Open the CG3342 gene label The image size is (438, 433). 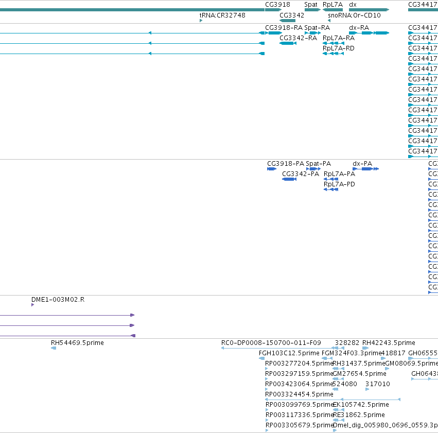[292, 15]
